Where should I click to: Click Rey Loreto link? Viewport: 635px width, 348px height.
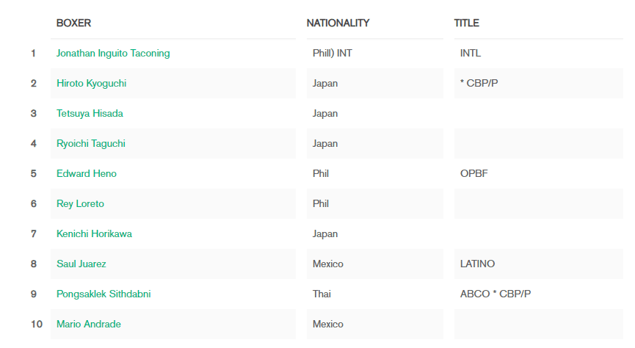click(80, 203)
